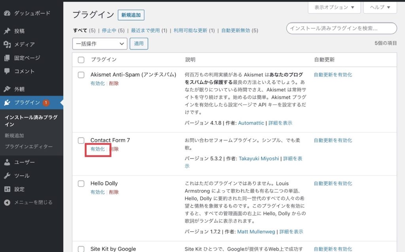Select the Hello Dolly plugin checkbox
The height and width of the screenshot is (252, 405).
click(x=81, y=184)
